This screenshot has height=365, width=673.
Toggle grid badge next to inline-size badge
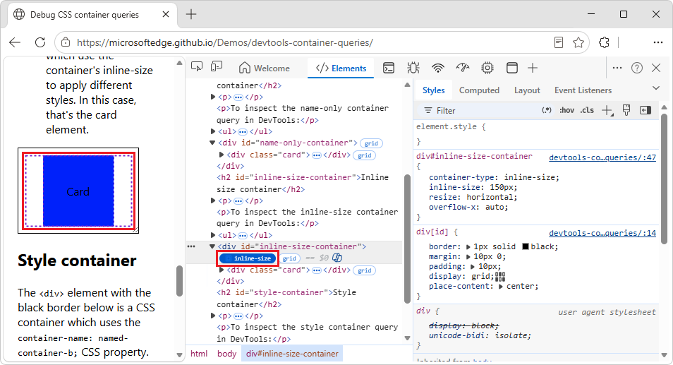pyautogui.click(x=289, y=258)
